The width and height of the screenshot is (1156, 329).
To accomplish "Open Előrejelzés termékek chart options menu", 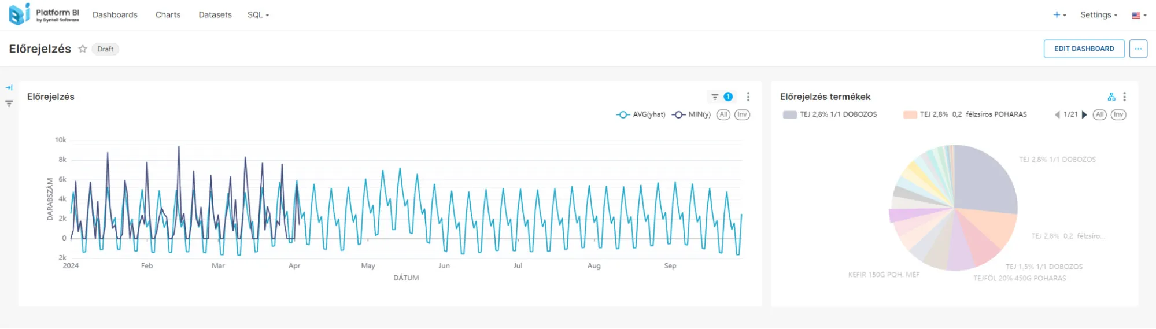I will coord(1124,97).
